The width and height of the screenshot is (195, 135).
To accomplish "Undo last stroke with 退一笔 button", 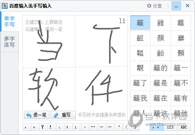I will [37, 115].
